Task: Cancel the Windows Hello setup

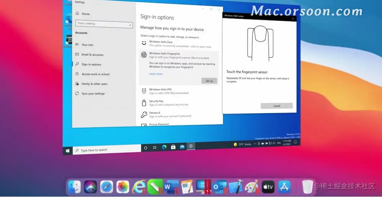Action: (277, 106)
